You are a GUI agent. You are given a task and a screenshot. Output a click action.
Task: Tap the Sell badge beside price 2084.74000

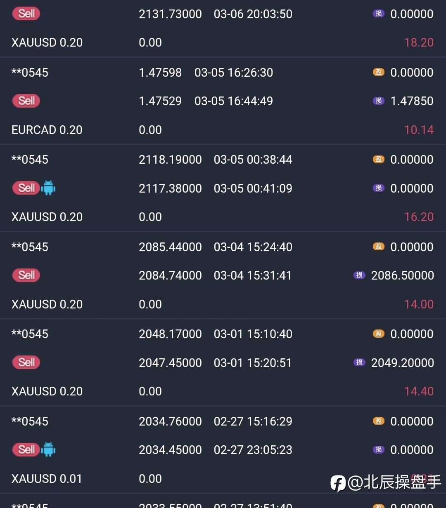(26, 275)
